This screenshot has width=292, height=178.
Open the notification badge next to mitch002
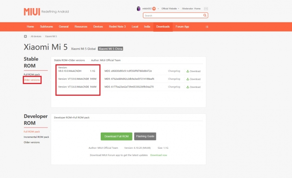click(x=154, y=9)
